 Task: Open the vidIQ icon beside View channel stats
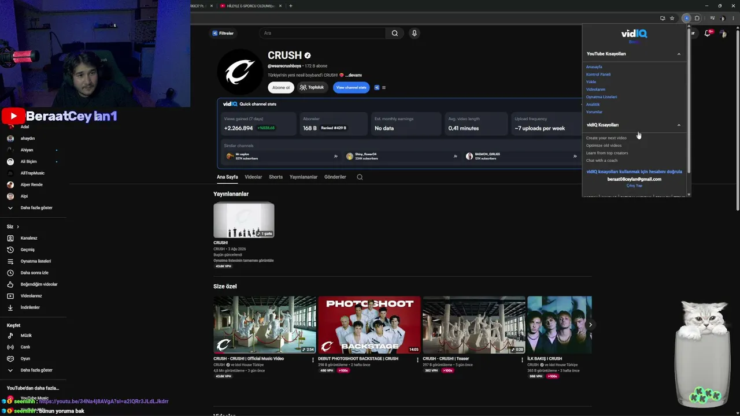377,88
